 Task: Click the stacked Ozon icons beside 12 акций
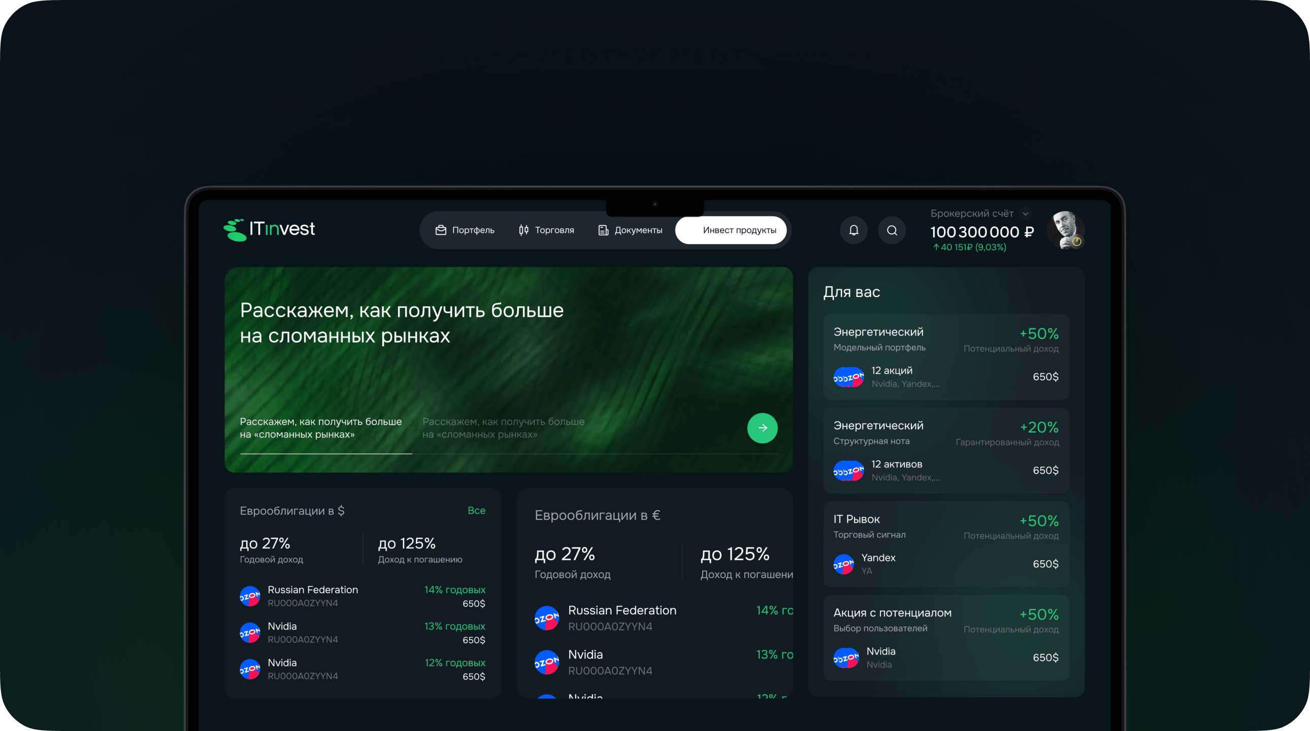point(848,377)
